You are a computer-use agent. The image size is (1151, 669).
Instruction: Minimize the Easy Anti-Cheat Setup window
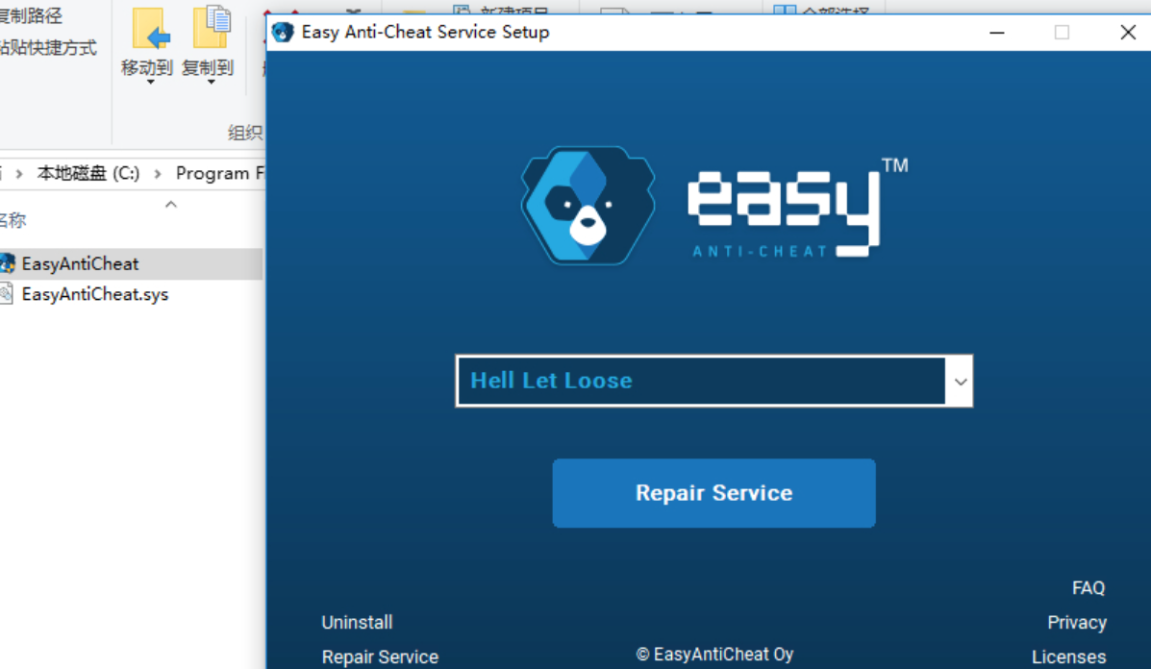tap(997, 33)
